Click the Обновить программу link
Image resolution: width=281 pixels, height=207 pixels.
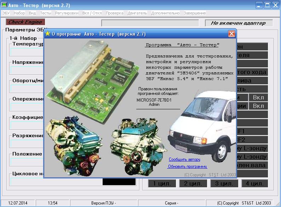pyautogui.click(x=188, y=166)
